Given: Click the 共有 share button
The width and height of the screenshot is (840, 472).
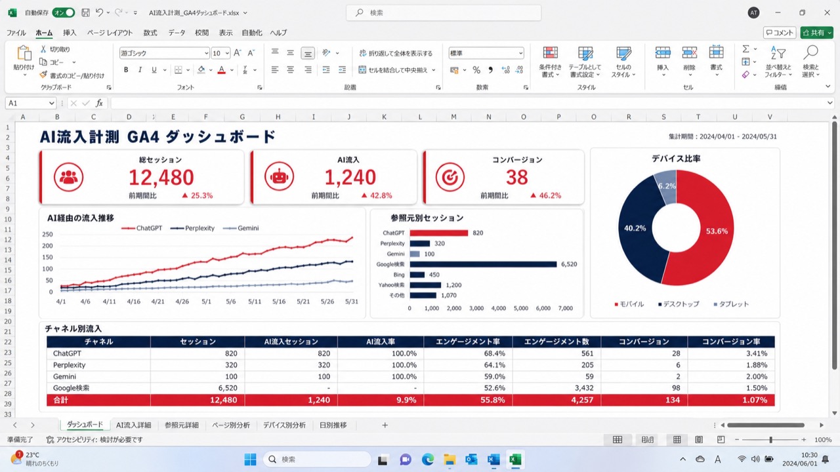Looking at the screenshot, I should [x=816, y=33].
